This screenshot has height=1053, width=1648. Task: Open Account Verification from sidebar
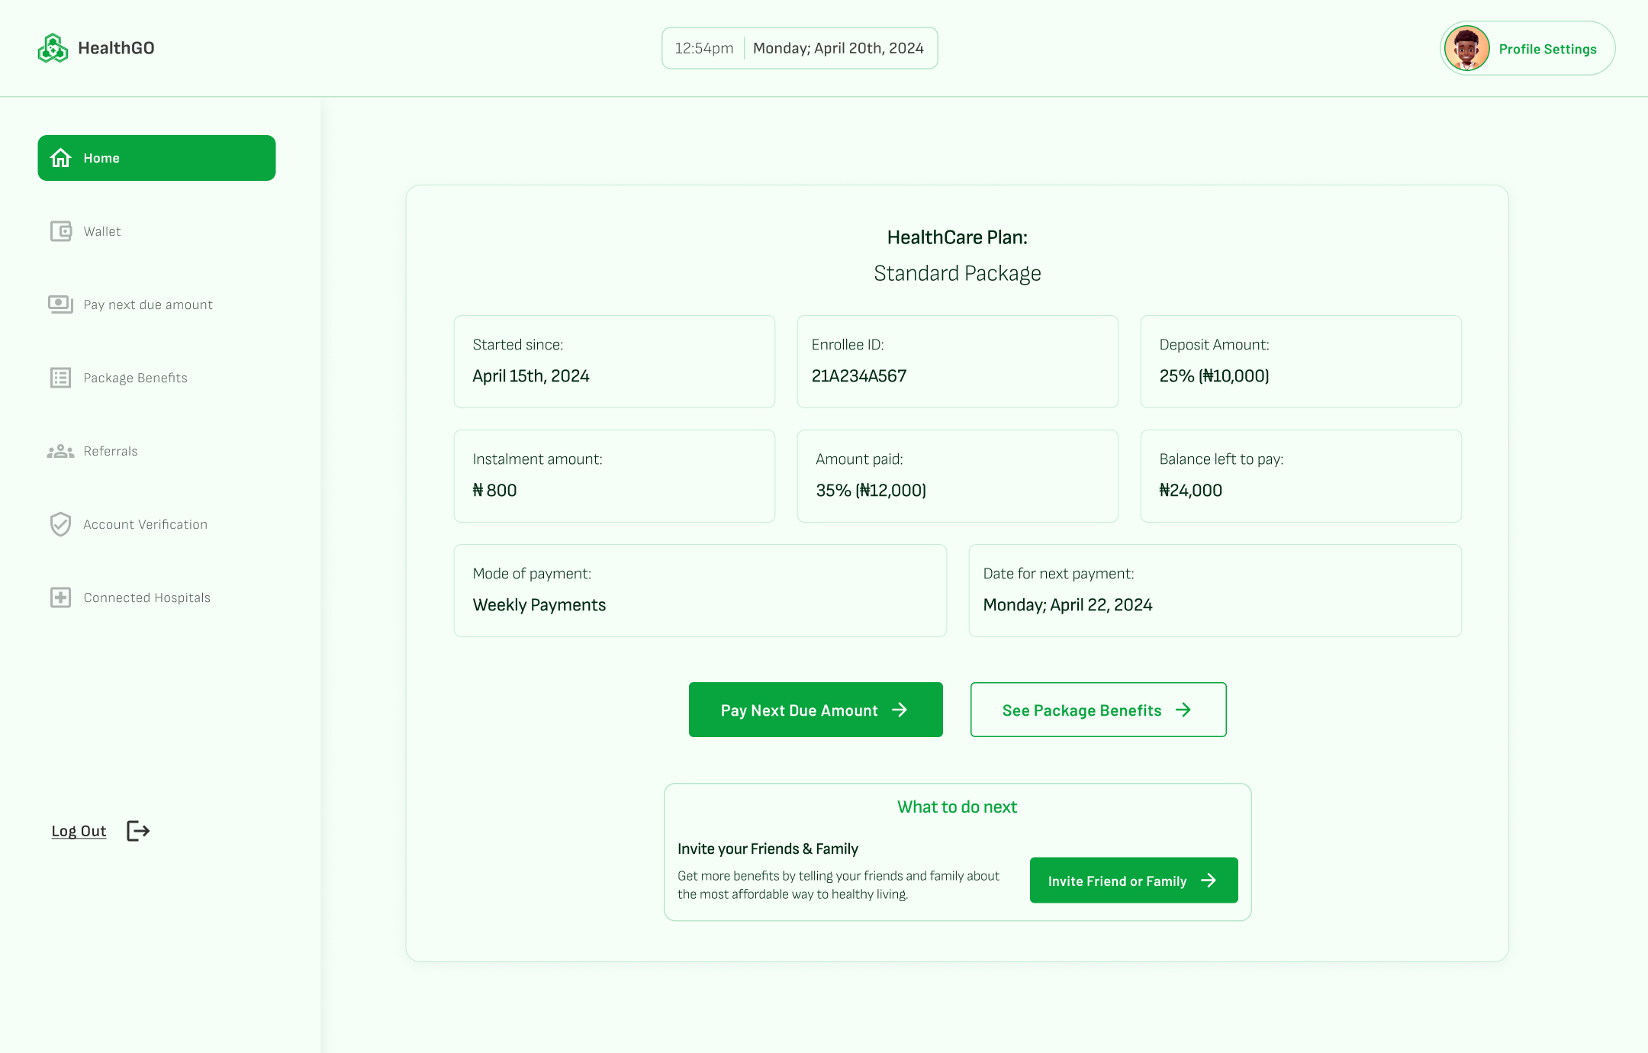(145, 524)
